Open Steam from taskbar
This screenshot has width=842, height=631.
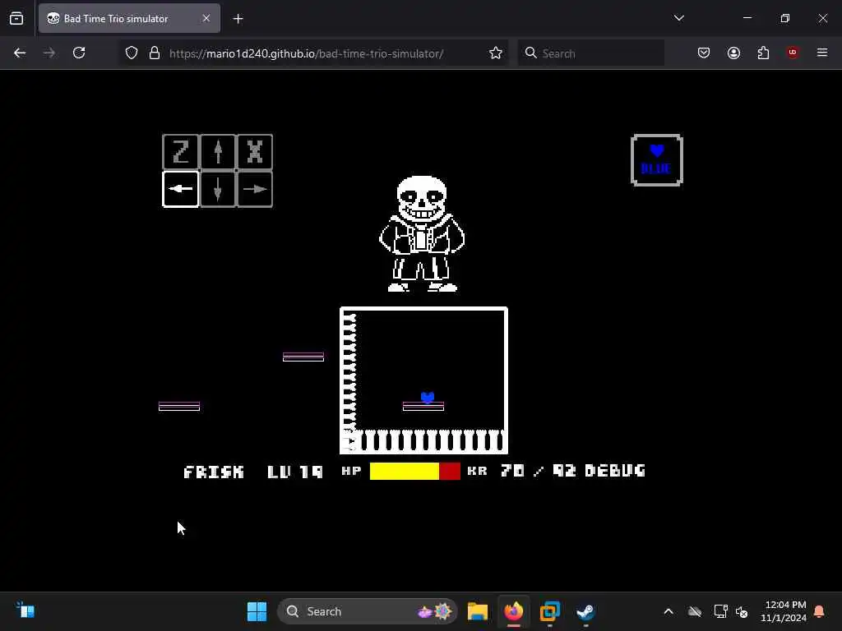pos(585,611)
